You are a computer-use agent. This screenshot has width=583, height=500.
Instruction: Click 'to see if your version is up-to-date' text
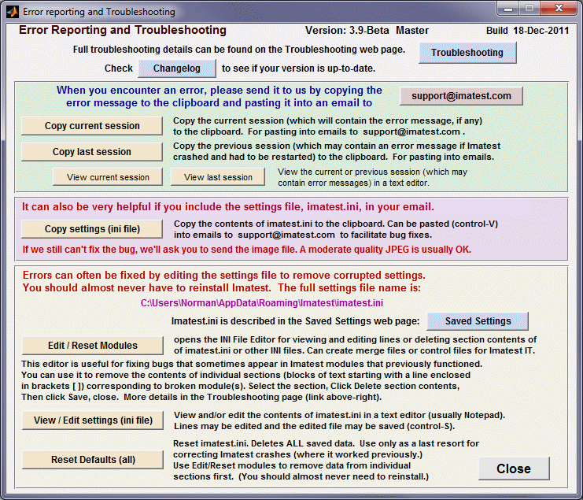click(x=298, y=69)
